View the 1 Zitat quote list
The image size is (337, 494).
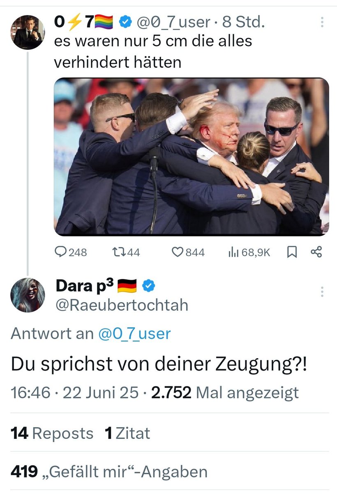(x=127, y=433)
